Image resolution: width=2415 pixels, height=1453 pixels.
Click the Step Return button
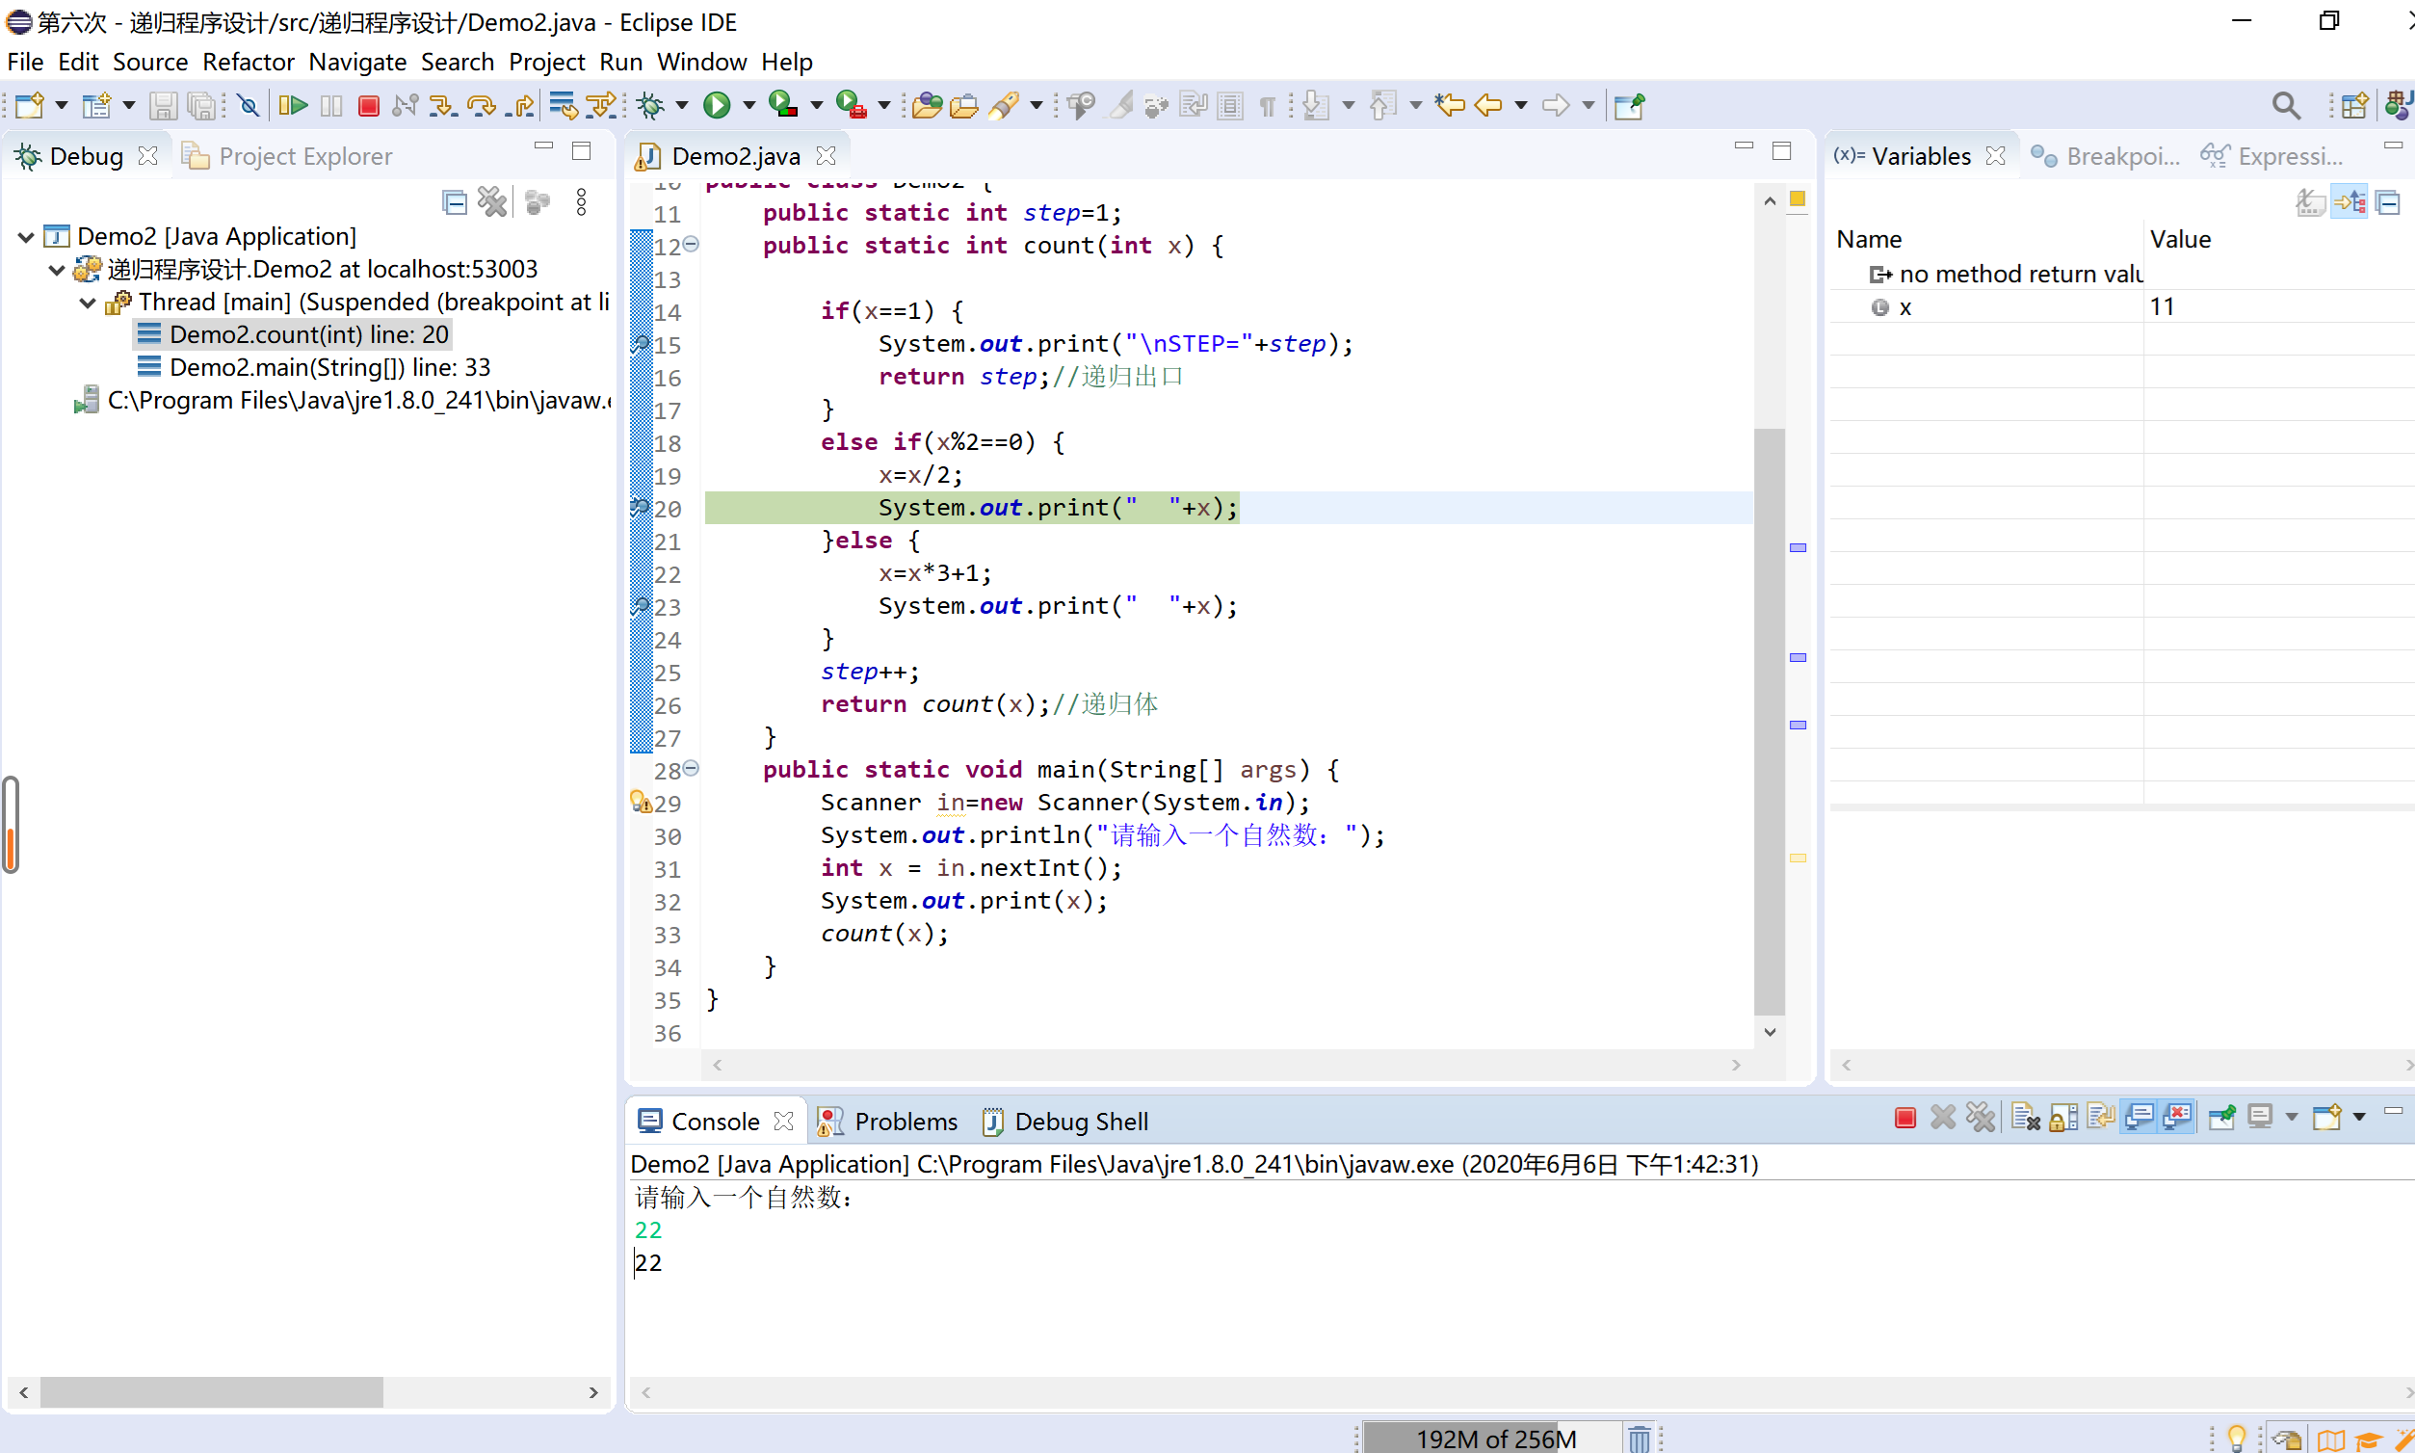pos(521,105)
